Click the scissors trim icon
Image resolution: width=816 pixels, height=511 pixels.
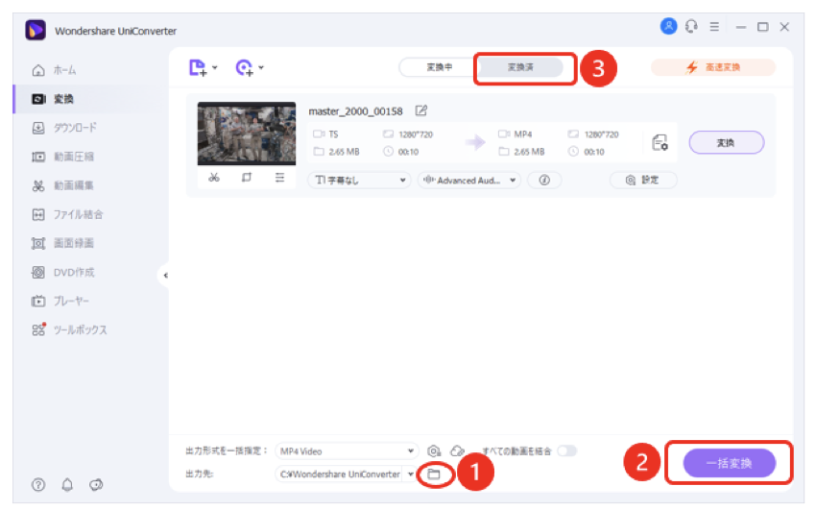pyautogui.click(x=214, y=178)
